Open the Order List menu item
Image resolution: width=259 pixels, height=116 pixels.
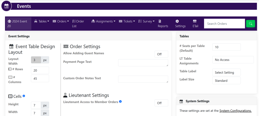pyautogui.click(x=78, y=24)
